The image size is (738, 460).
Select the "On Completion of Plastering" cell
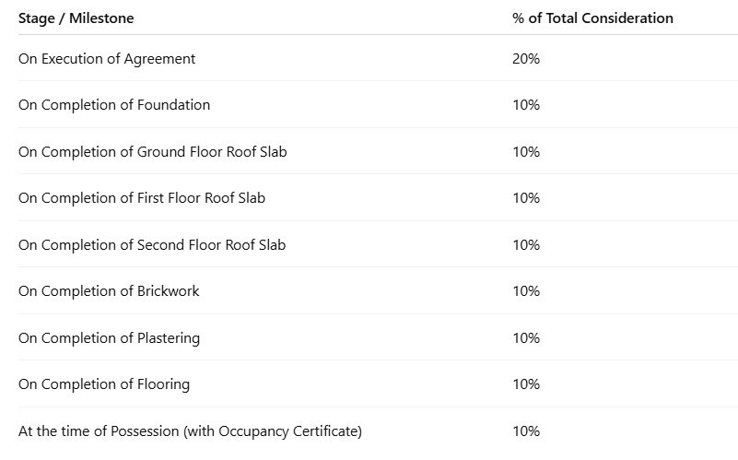(109, 338)
